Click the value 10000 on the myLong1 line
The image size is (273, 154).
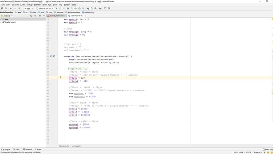coord(86,124)
